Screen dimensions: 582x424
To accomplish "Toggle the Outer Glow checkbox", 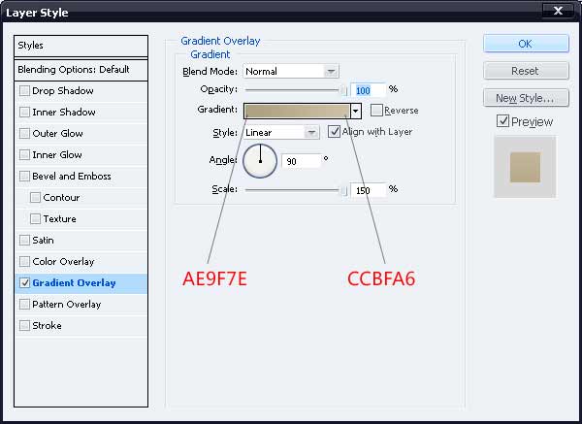I will (x=24, y=133).
